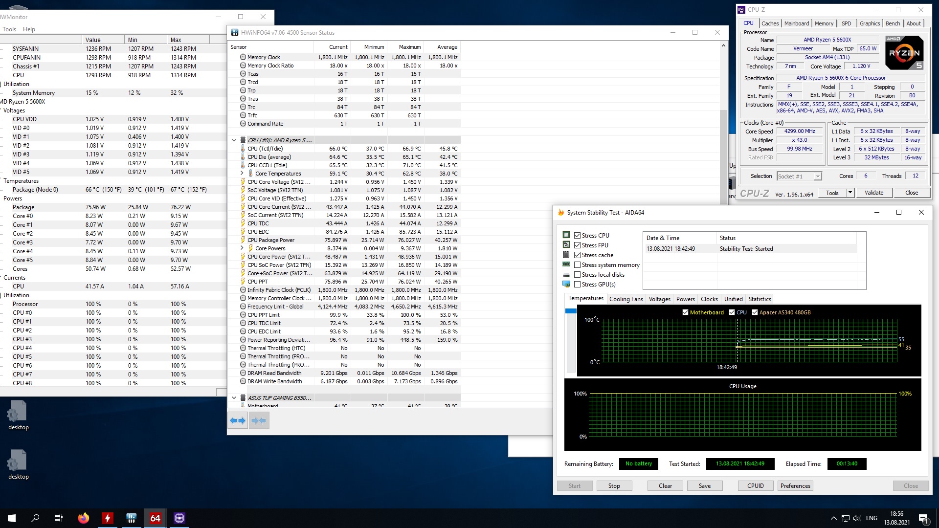The width and height of the screenshot is (939, 528).
Task: Click HWiNFO sensor list vertical scrollbar
Action: tap(723, 156)
